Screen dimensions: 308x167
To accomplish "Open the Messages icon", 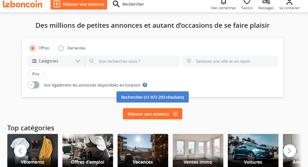I will [x=266, y=2].
